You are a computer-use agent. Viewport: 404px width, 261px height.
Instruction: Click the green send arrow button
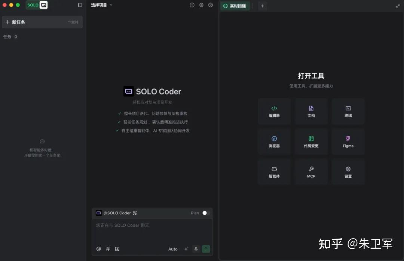pos(206,249)
